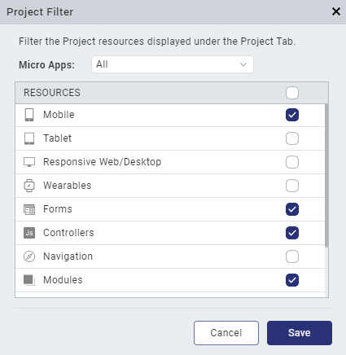Close the Project Filter dialog with X
346x355 pixels.
point(336,11)
